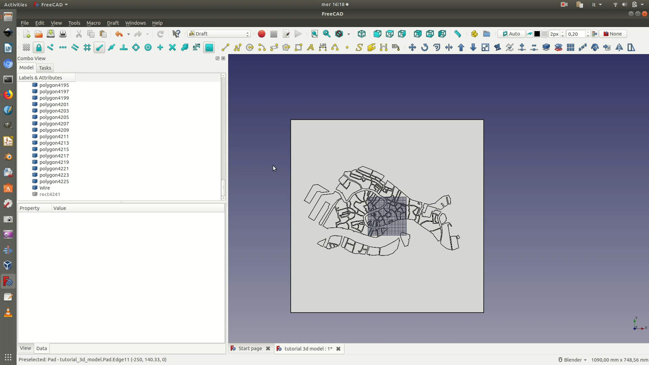The height and width of the screenshot is (365, 649).
Task: Click the Downgrade arrow icon
Action: [473, 48]
